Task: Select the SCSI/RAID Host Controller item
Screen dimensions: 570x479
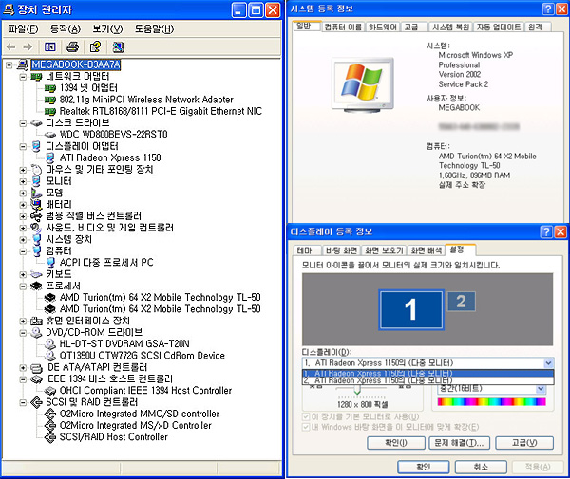Action: pos(114,437)
